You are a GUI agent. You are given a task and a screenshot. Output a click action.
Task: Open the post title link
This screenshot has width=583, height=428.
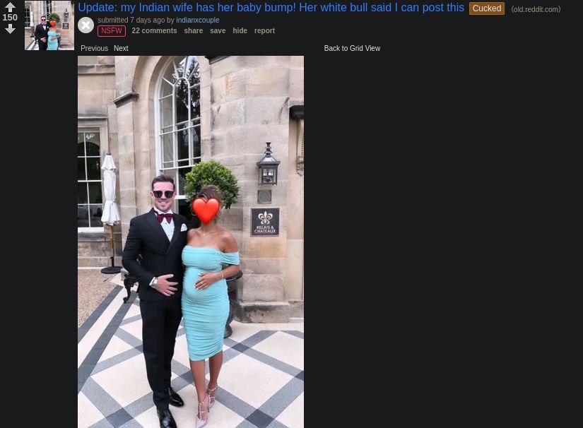tap(271, 8)
